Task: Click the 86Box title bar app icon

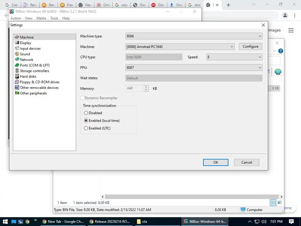Action: coord(12,11)
